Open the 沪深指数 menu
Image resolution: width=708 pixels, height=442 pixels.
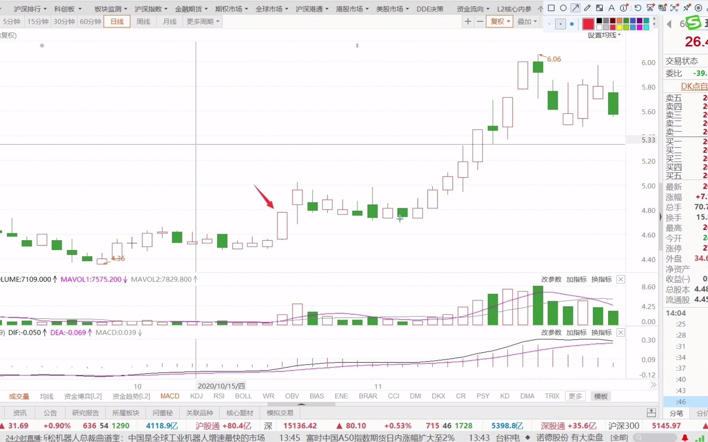click(x=151, y=9)
